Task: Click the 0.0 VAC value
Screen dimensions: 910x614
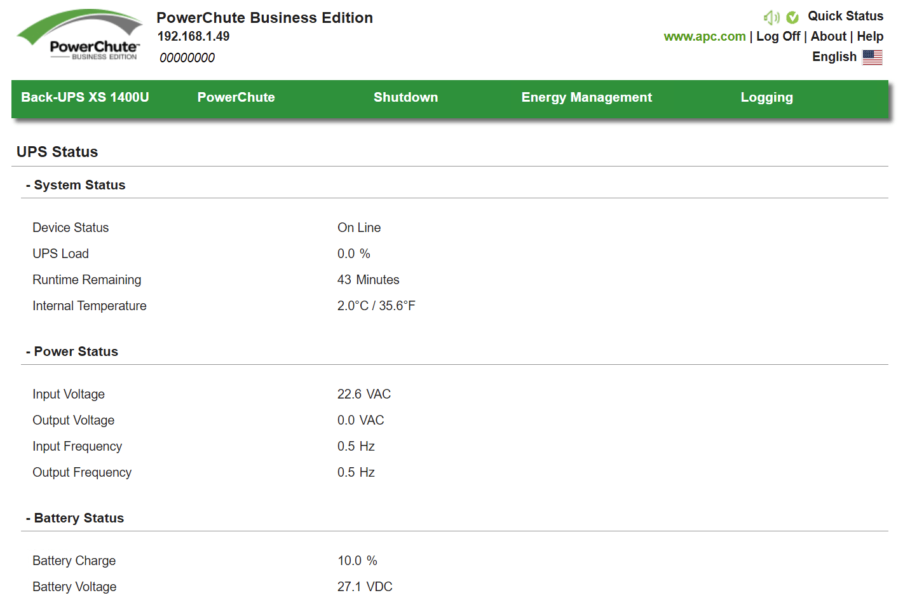Action: click(361, 420)
